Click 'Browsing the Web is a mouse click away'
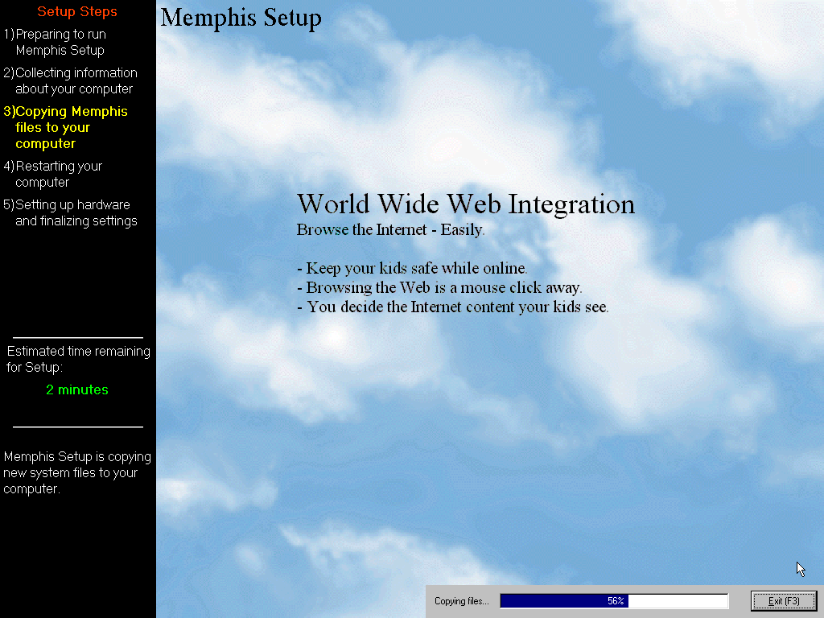Image resolution: width=824 pixels, height=618 pixels. pyautogui.click(x=440, y=287)
